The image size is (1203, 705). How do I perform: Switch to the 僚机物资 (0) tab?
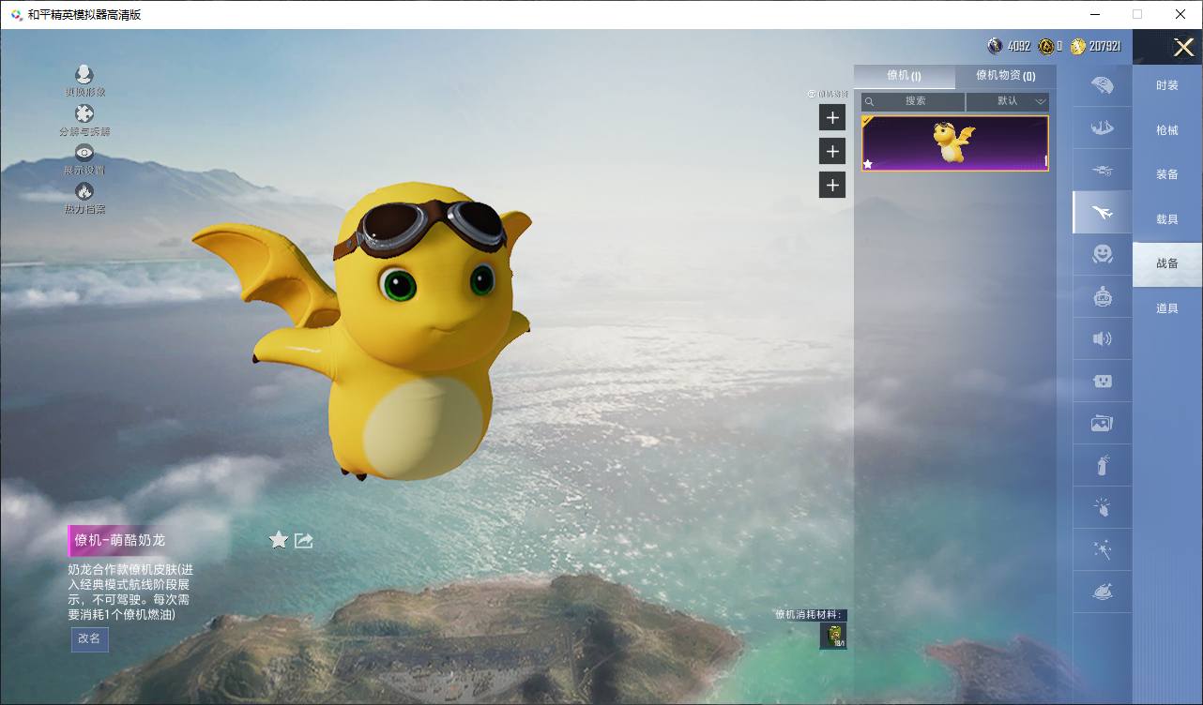[1005, 76]
